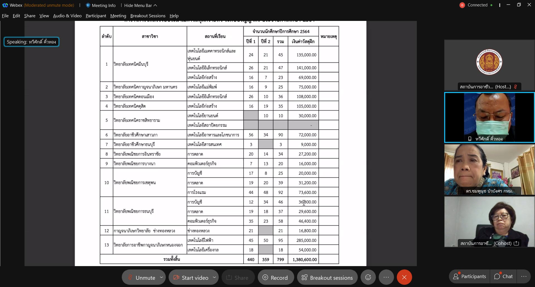535x287 pixels.
Task: Click the 1,380,600.00 total amount cell
Action: [303, 259]
